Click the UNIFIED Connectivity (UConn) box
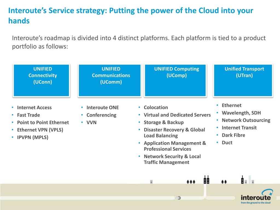Image resolution: width=280 pixels, height=210 pixels. [x=42, y=80]
